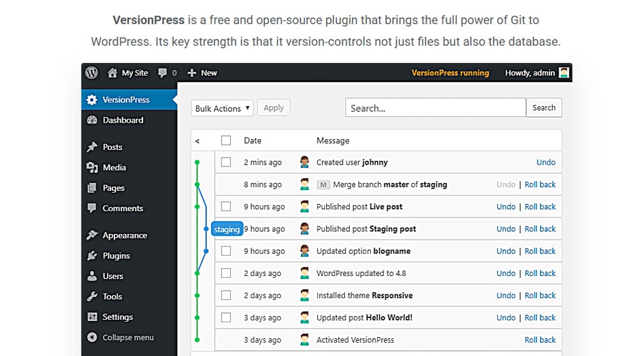Click VersionPress running status text
Image resolution: width=636 pixels, height=356 pixels.
click(x=450, y=72)
